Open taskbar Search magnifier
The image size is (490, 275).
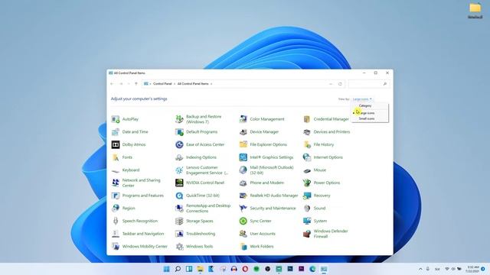coord(178,269)
